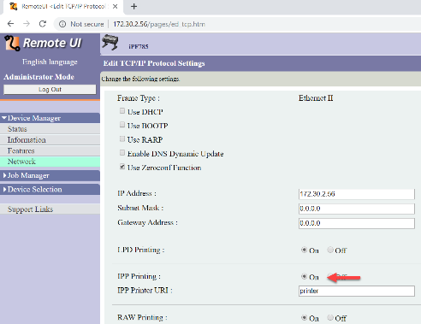The image size is (421, 324).
Task: Click the iPF785 device name text
Action: 139,47
